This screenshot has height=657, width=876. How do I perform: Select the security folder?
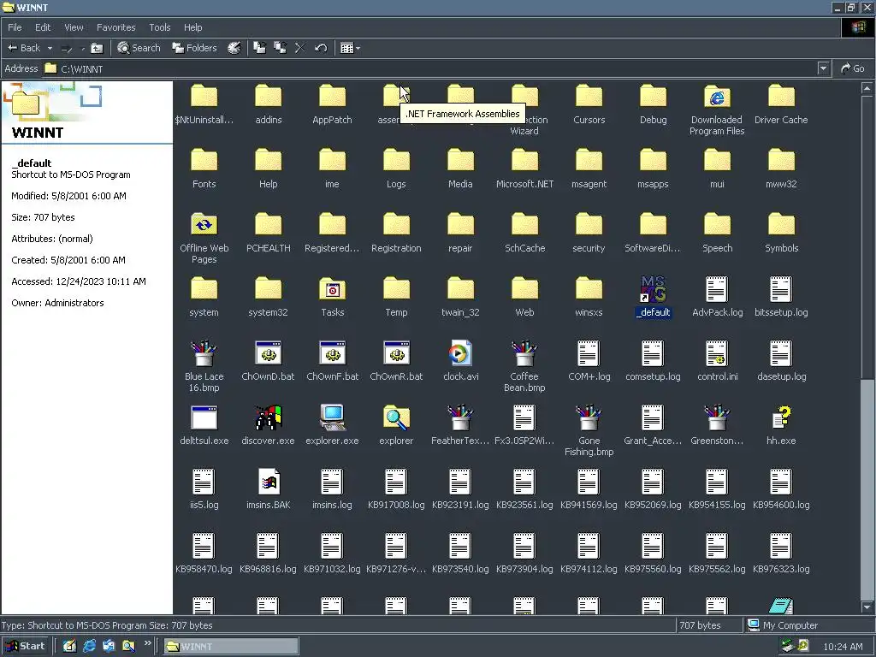tap(589, 234)
